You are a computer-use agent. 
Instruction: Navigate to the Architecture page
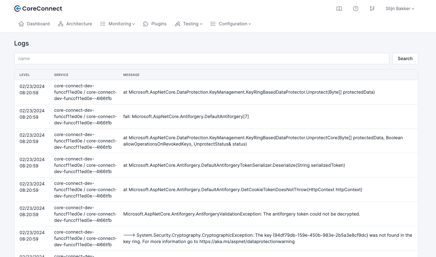[x=79, y=24]
